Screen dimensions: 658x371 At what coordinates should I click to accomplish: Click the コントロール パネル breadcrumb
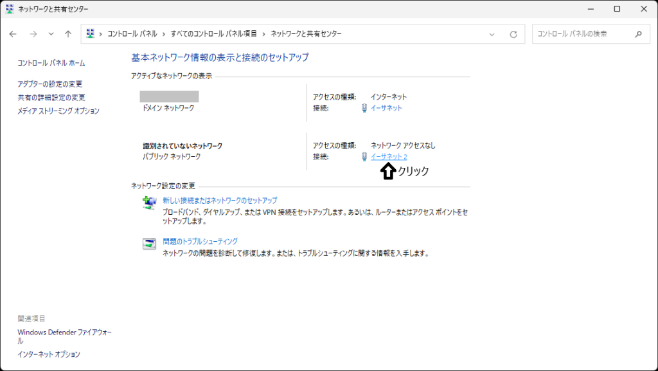[132, 34]
